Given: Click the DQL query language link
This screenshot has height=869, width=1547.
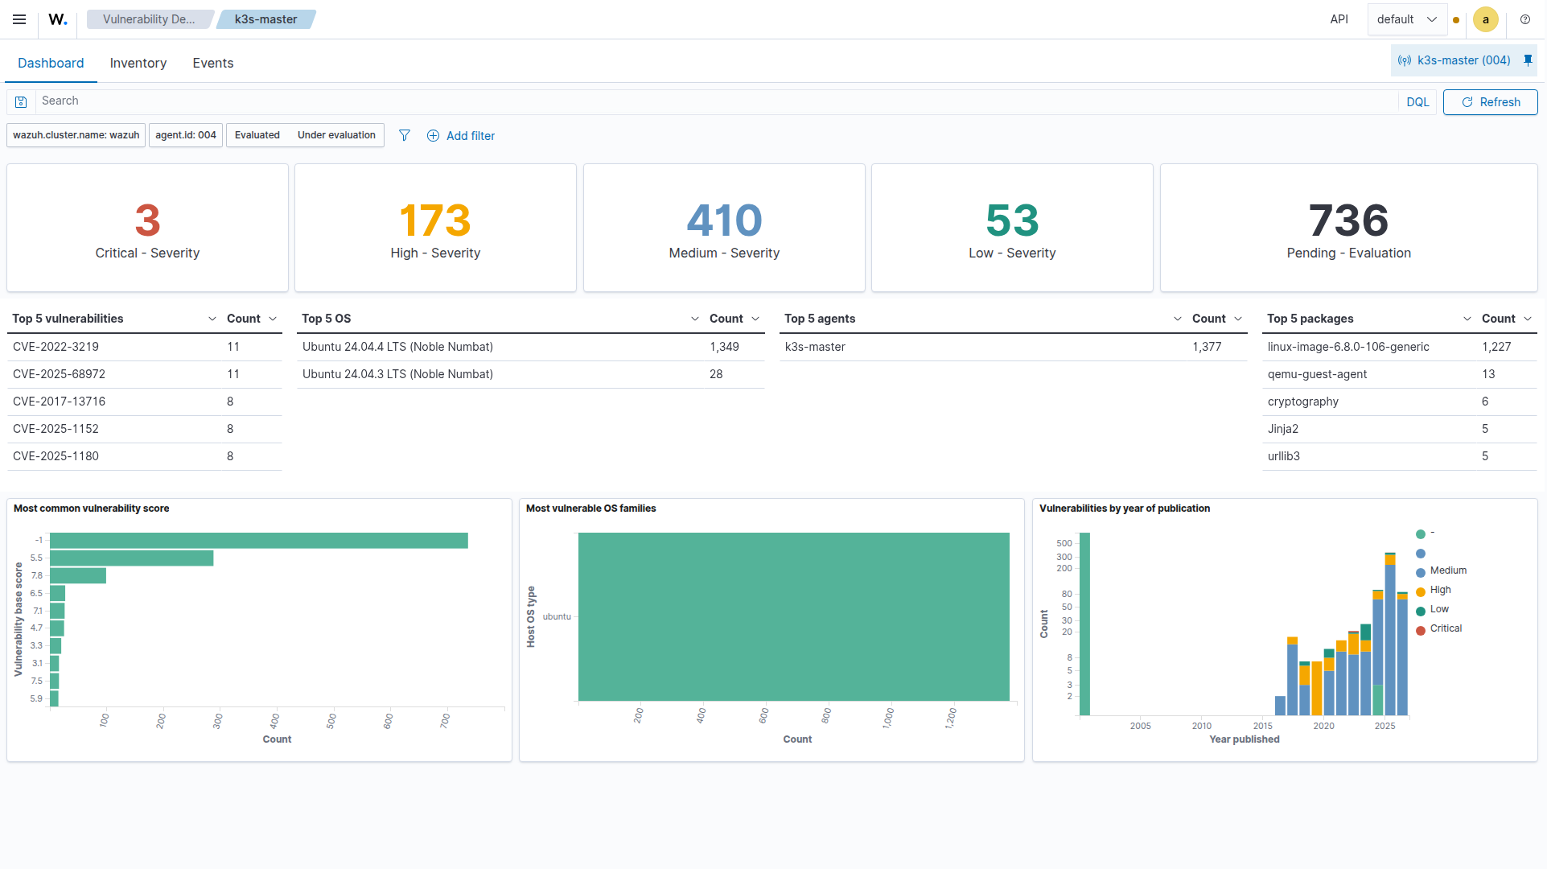Looking at the screenshot, I should pos(1417,102).
